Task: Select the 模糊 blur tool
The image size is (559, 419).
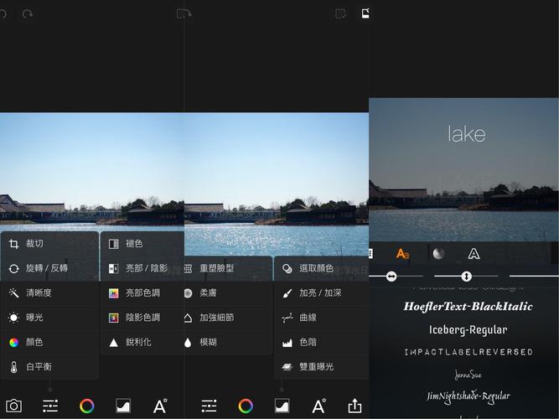Action: [x=209, y=342]
